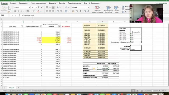This screenshot has height=95, width=169.
Task: Click the red font color A
Action: click(x=38, y=11)
